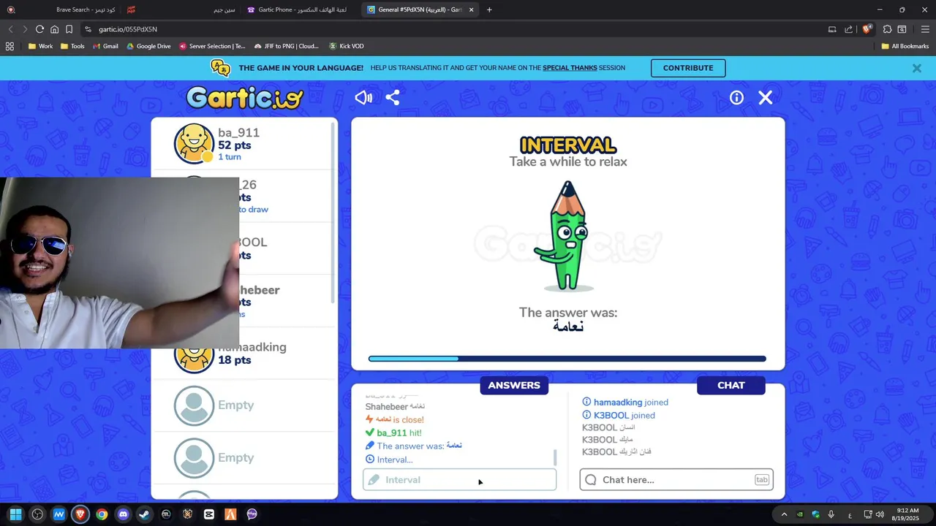
Task: Click the taskbar microphone icon
Action: click(x=831, y=514)
